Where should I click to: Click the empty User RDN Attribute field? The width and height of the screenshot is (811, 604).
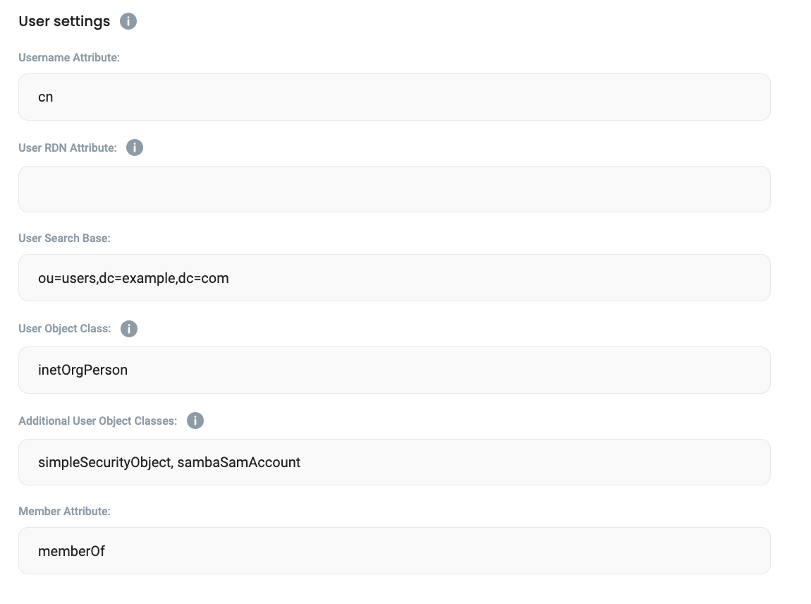coord(394,189)
